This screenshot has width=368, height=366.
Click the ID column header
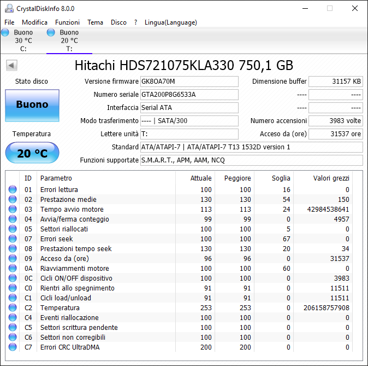tap(28, 178)
